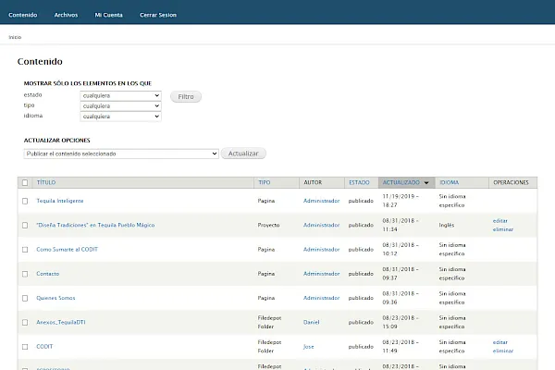Open the Contacto page link

tap(48, 274)
